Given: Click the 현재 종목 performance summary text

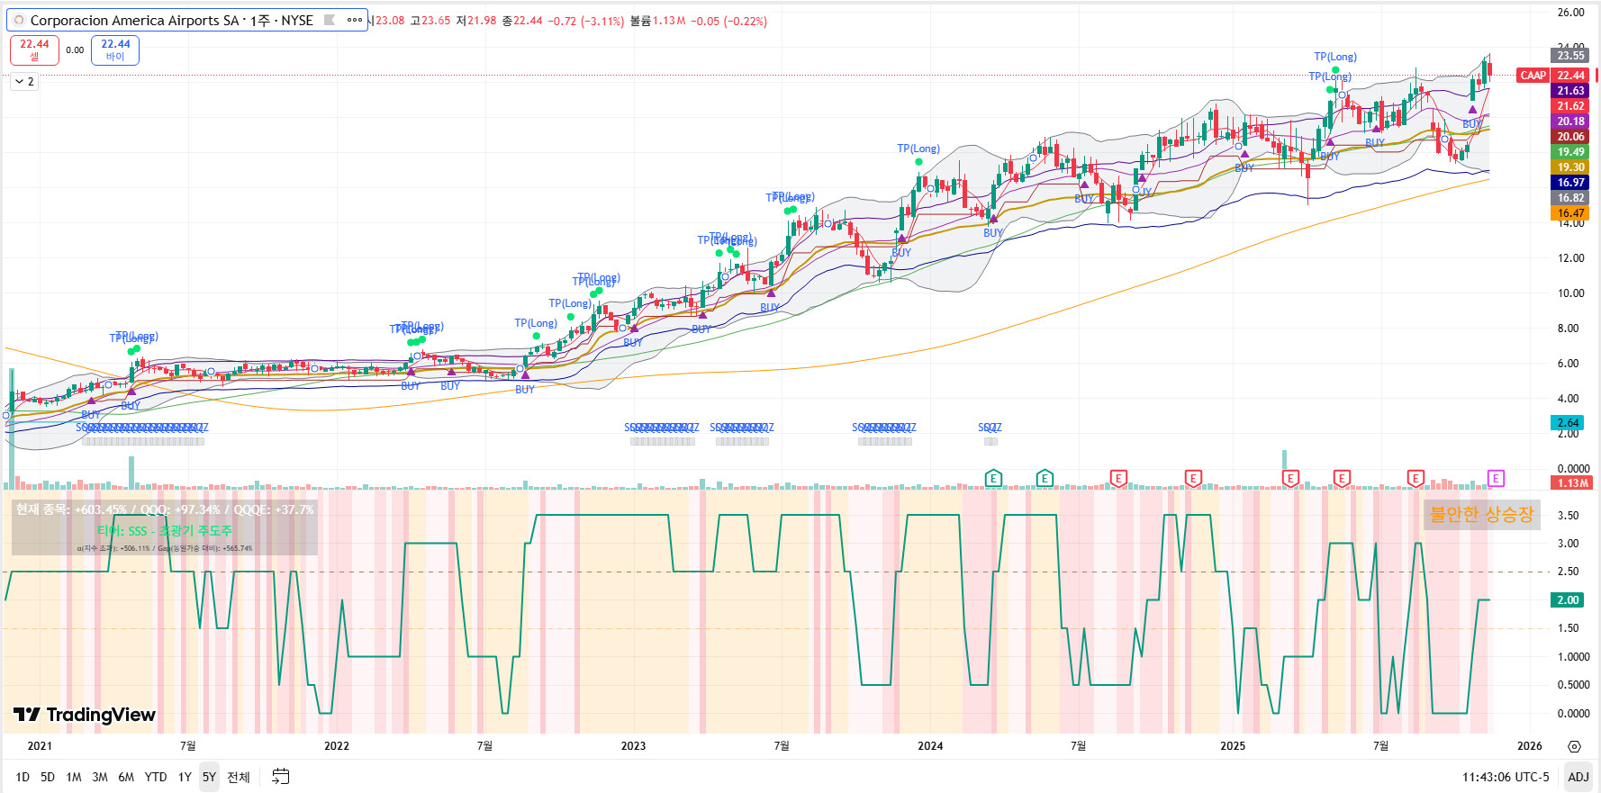Looking at the screenshot, I should pos(165,509).
